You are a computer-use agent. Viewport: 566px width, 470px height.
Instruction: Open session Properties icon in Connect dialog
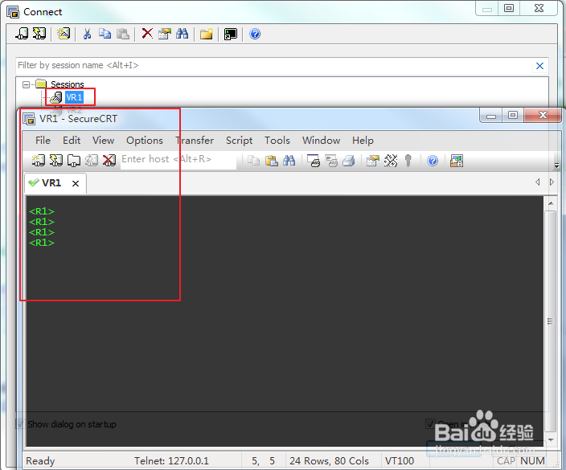164,34
